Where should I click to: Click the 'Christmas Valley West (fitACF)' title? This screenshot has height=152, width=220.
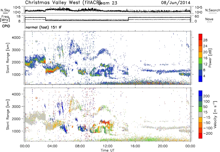point(63,2)
